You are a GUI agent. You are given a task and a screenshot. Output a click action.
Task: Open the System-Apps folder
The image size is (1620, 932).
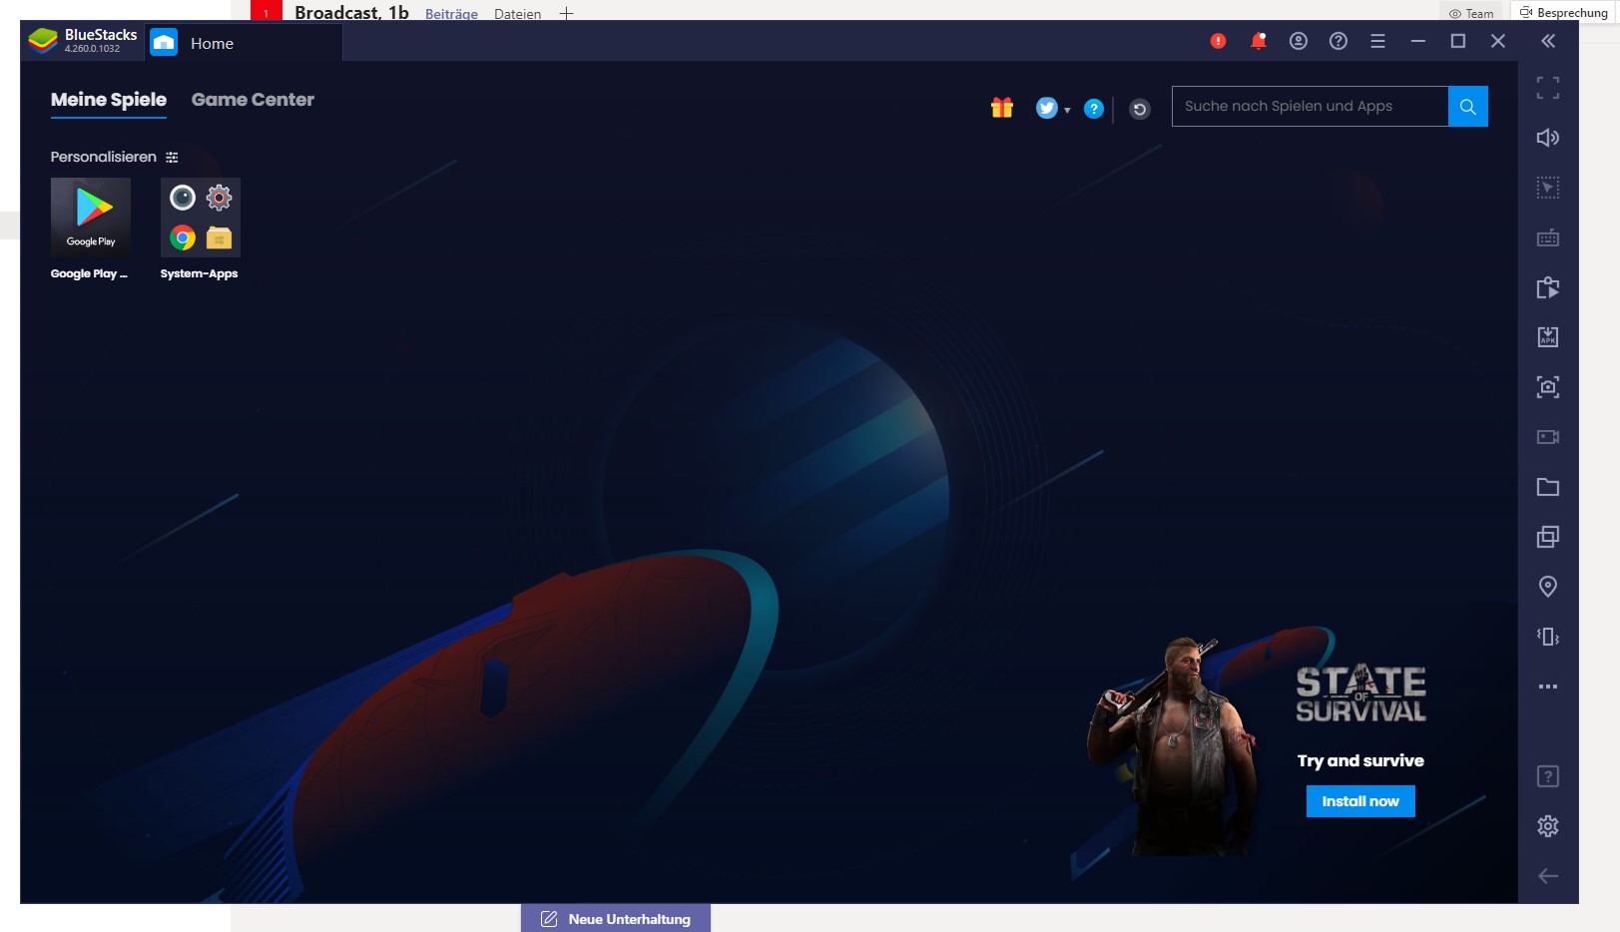200,218
